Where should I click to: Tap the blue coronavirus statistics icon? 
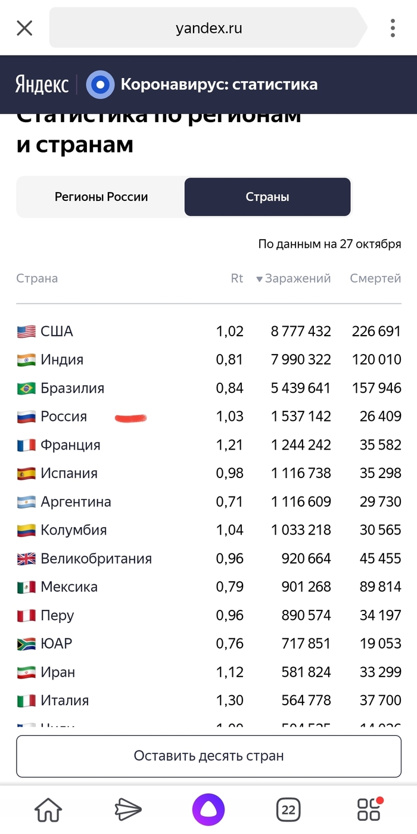pyautogui.click(x=100, y=85)
